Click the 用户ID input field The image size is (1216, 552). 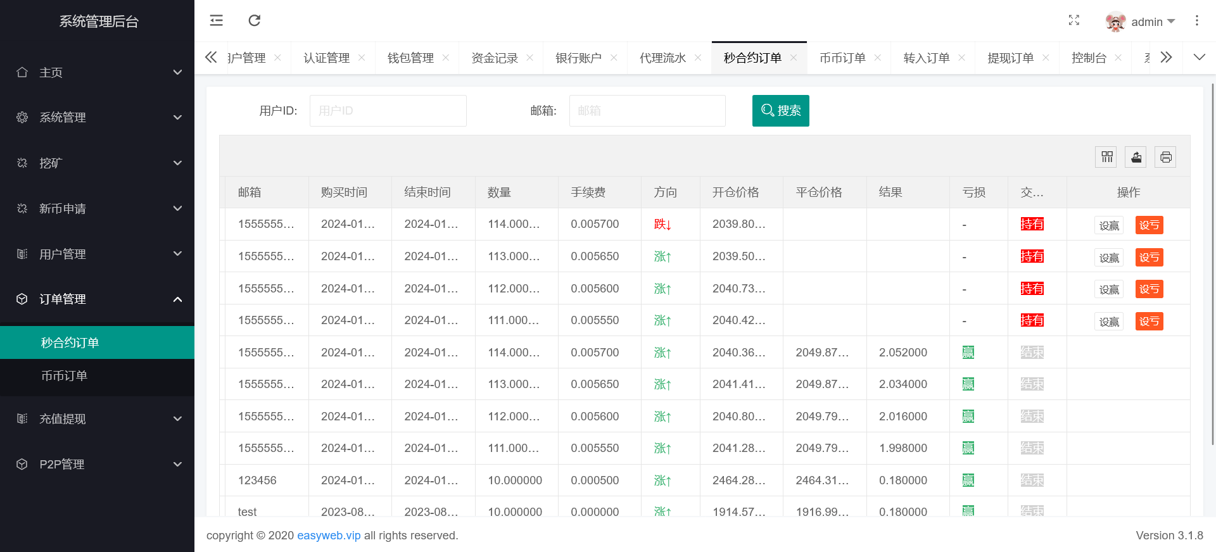[x=388, y=111]
